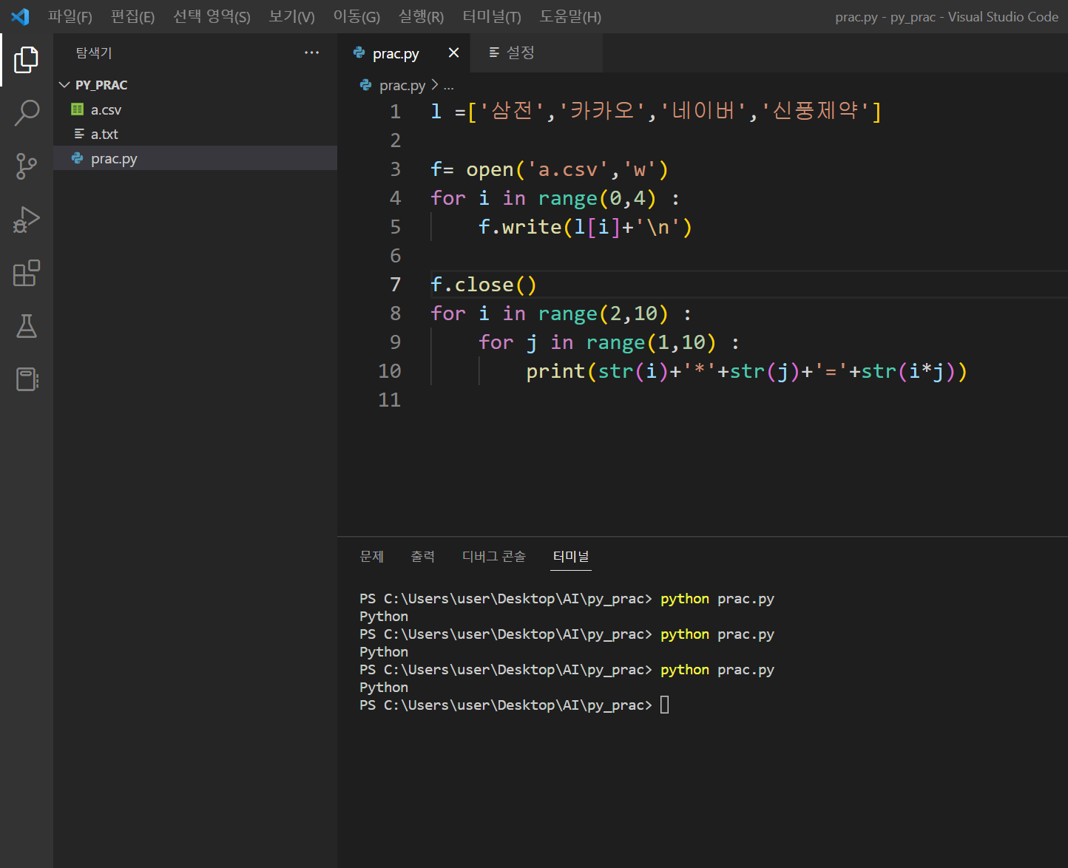Click the prac.py breadcrumb item
This screenshot has height=868, width=1068.
coord(402,85)
